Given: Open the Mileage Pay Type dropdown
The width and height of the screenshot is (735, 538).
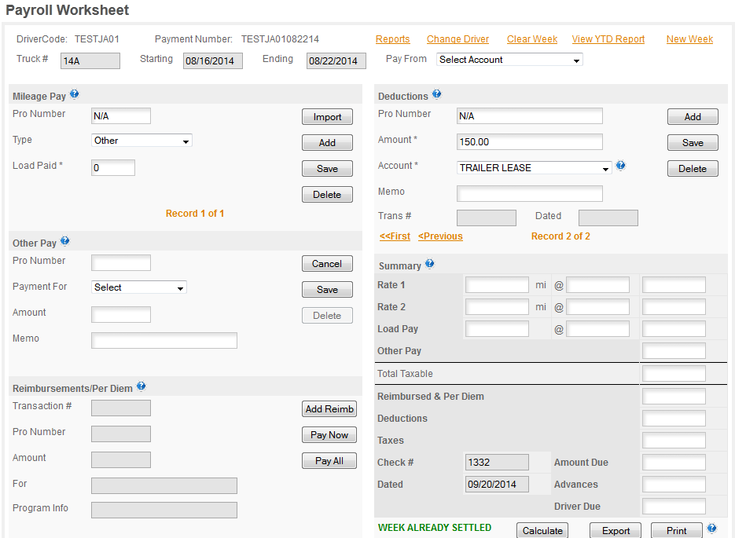Looking at the screenshot, I should pos(141,141).
